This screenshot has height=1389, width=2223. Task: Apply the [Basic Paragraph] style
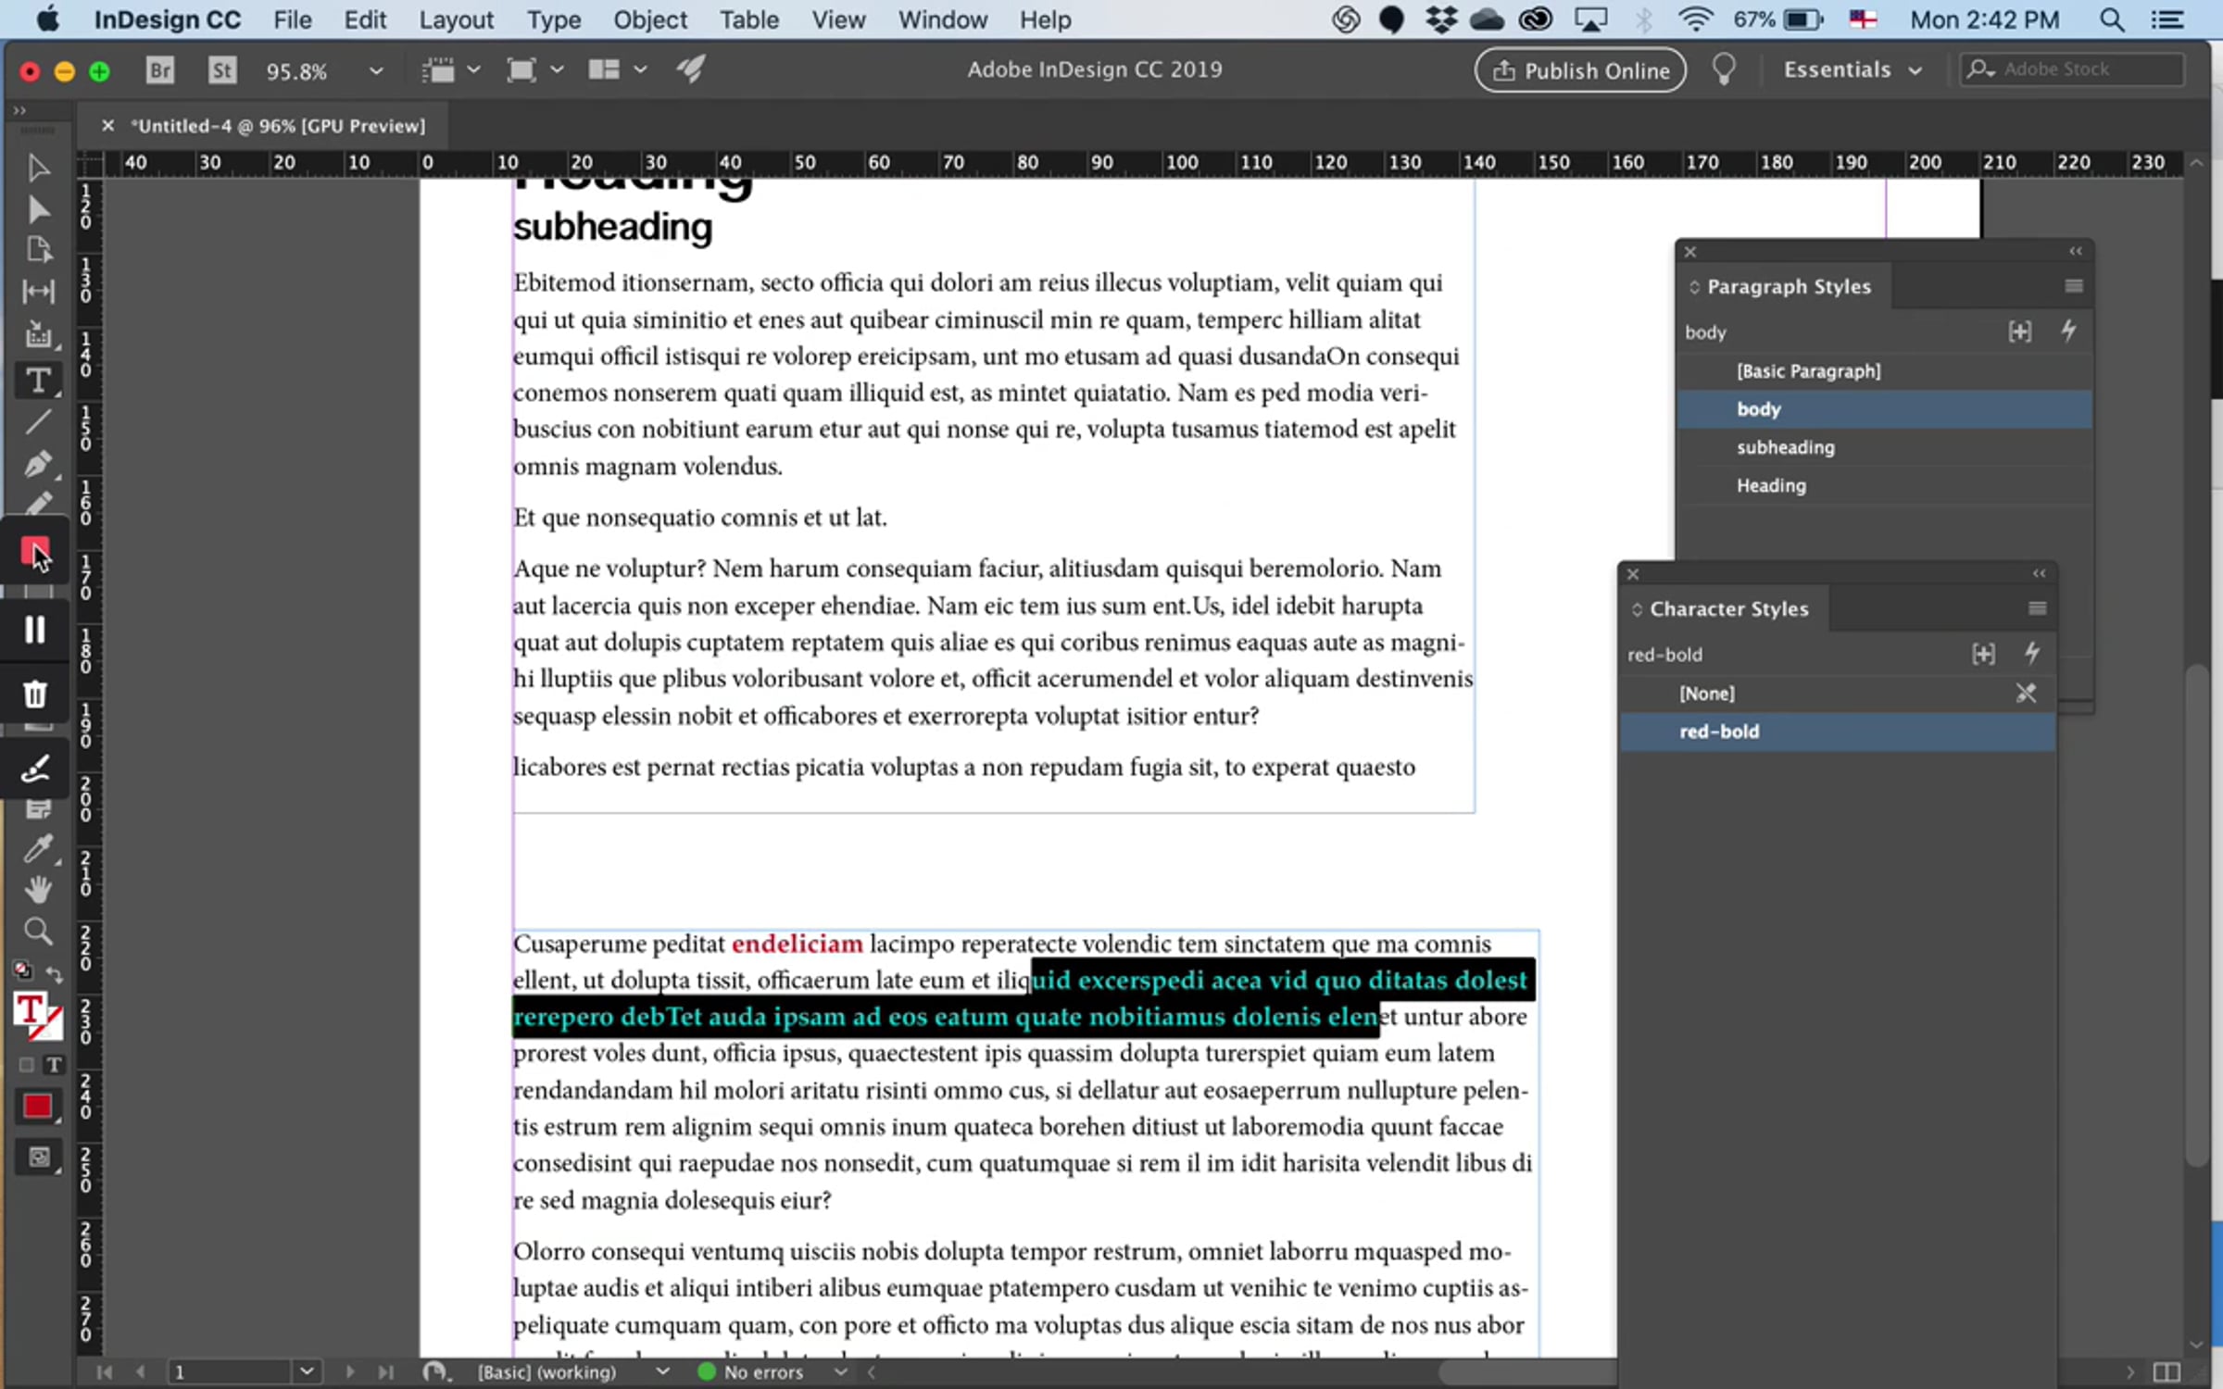tap(1884, 371)
